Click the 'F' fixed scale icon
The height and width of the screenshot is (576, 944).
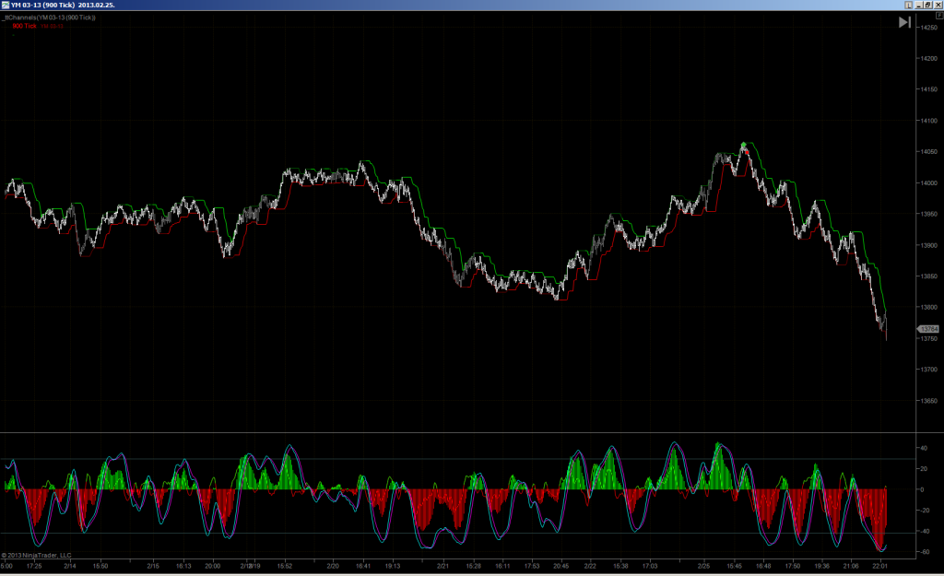[939, 17]
